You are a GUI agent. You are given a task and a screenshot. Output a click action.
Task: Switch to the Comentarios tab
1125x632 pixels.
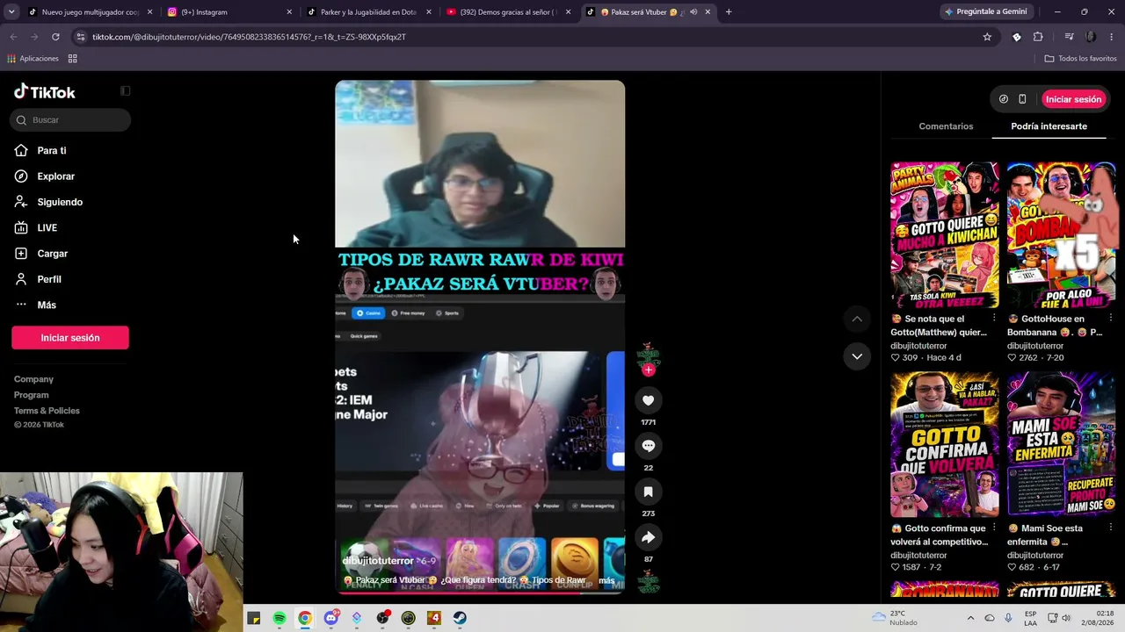tap(946, 126)
